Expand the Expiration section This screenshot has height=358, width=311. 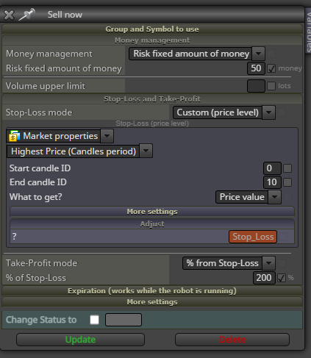pyautogui.click(x=152, y=291)
